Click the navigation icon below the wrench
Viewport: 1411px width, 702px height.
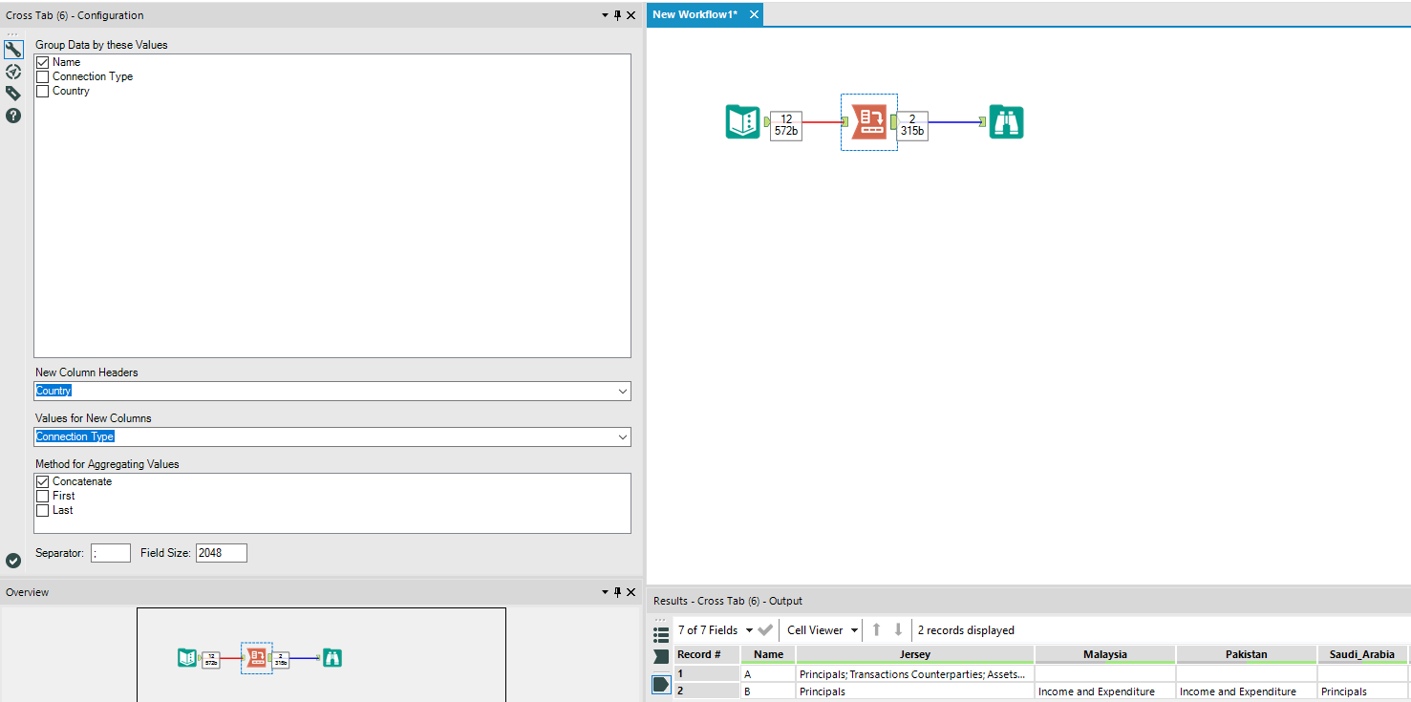click(13, 71)
